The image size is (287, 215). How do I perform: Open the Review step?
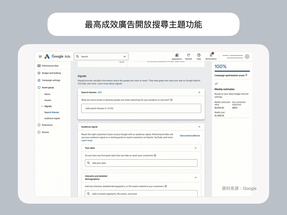click(45, 132)
